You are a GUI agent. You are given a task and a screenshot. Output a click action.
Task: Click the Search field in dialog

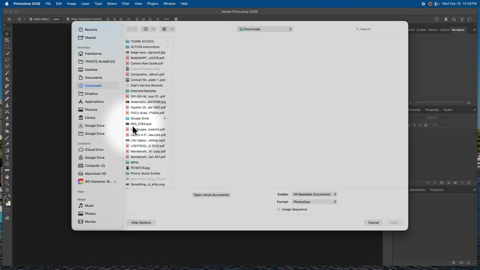click(379, 29)
